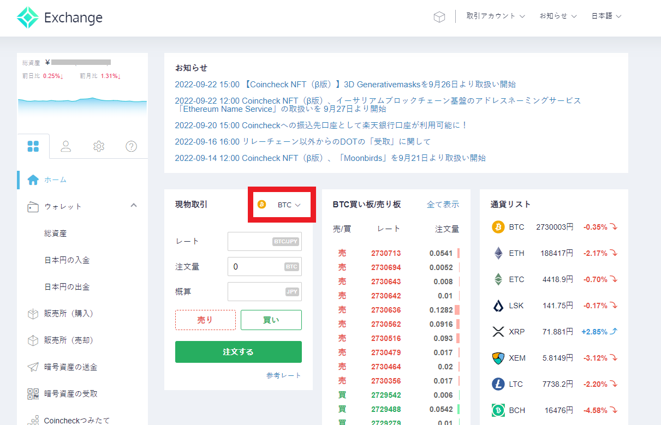Image resolution: width=661 pixels, height=425 pixels.
Task: Click the 注文する order button
Action: (x=238, y=352)
